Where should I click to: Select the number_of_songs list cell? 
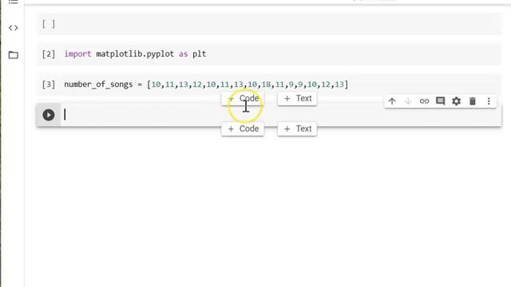coord(269,85)
